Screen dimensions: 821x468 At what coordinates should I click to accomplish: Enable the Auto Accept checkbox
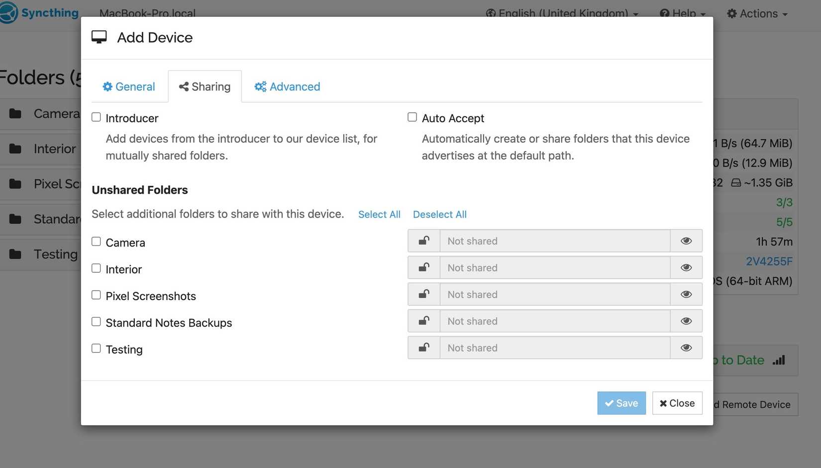tap(412, 117)
